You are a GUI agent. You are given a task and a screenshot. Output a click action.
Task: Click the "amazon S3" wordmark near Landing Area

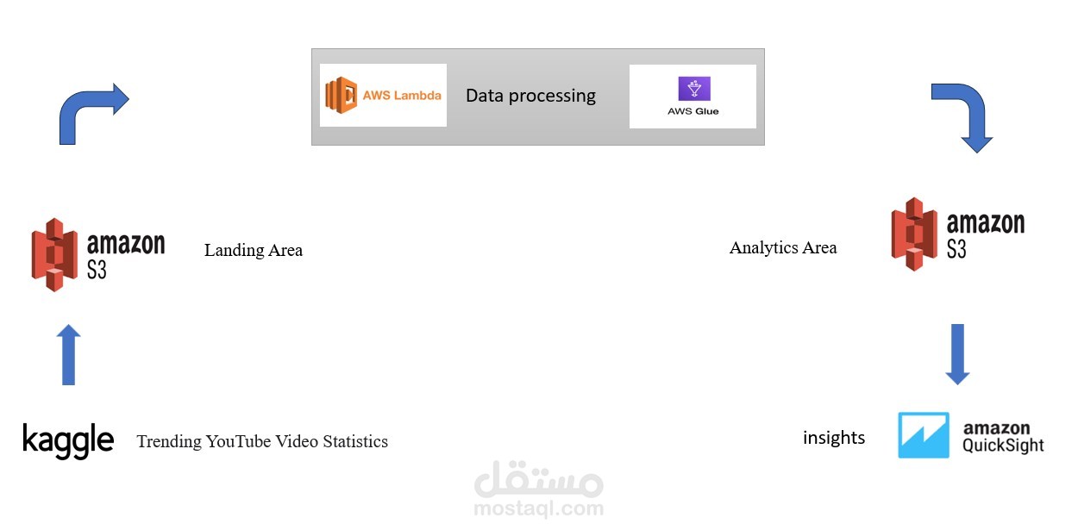[x=125, y=254]
